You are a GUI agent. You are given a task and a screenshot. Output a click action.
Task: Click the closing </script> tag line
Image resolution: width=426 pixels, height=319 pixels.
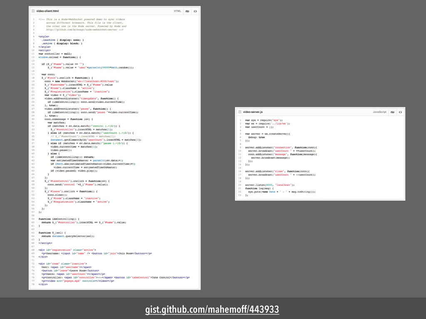(45, 243)
